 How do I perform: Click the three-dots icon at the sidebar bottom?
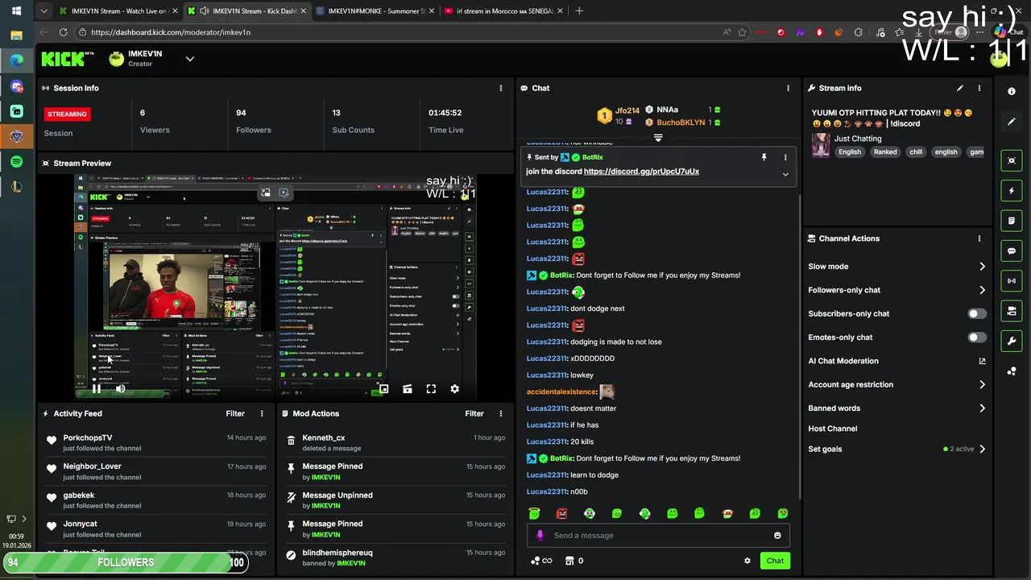pyautogui.click(x=1012, y=371)
